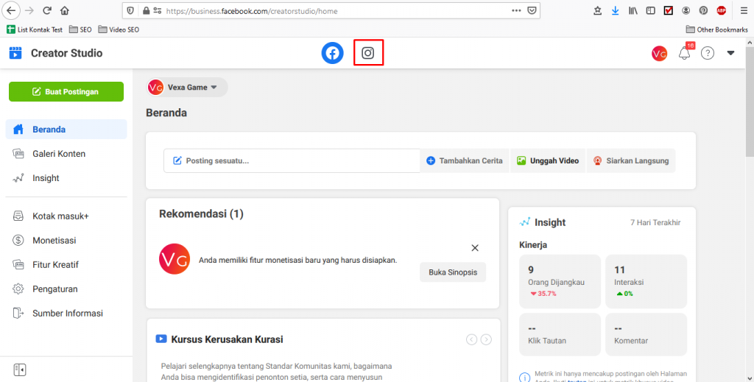Open the notifications bell
754x382 pixels.
point(684,54)
